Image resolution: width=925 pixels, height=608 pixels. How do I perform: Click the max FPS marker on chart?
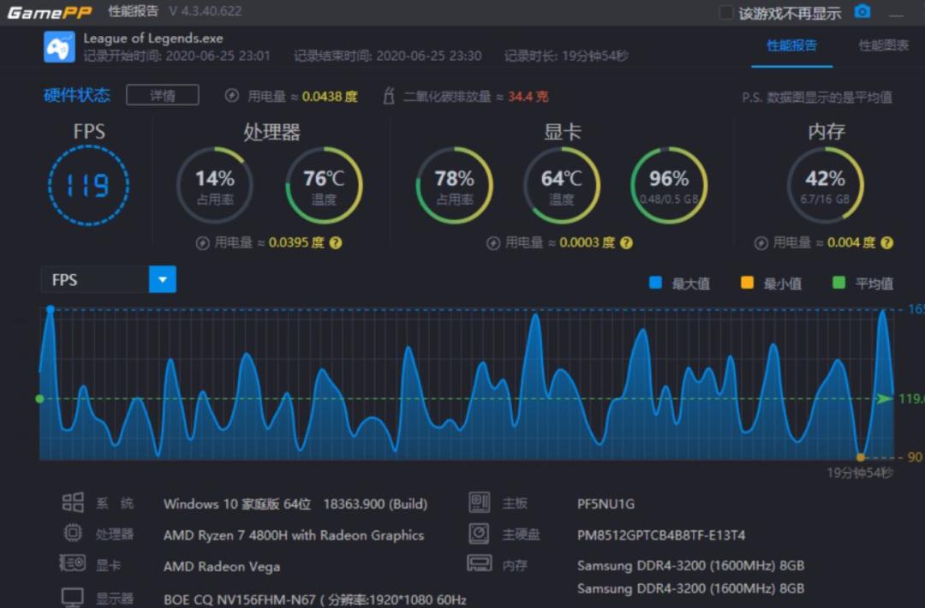click(x=51, y=309)
